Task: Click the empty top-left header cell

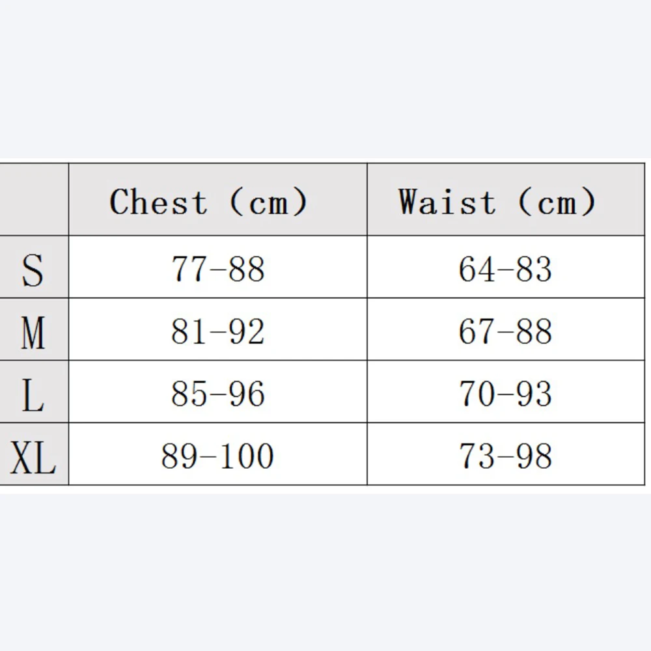Action: point(34,199)
